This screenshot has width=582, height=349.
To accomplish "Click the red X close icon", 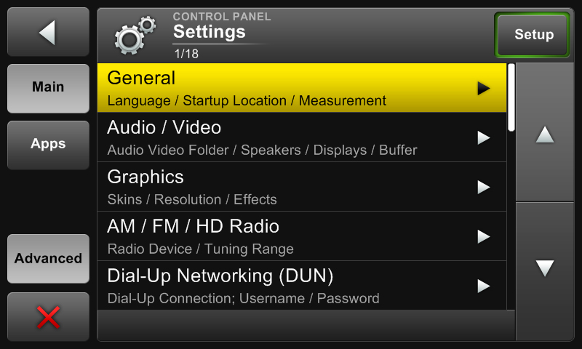I will tap(48, 317).
